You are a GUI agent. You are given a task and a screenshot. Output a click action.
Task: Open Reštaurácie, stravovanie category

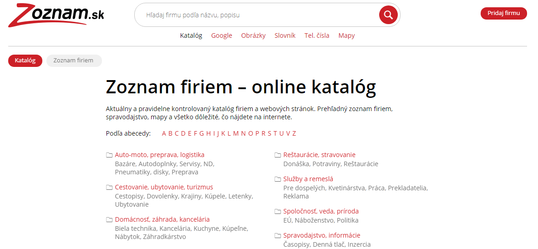coord(320,155)
